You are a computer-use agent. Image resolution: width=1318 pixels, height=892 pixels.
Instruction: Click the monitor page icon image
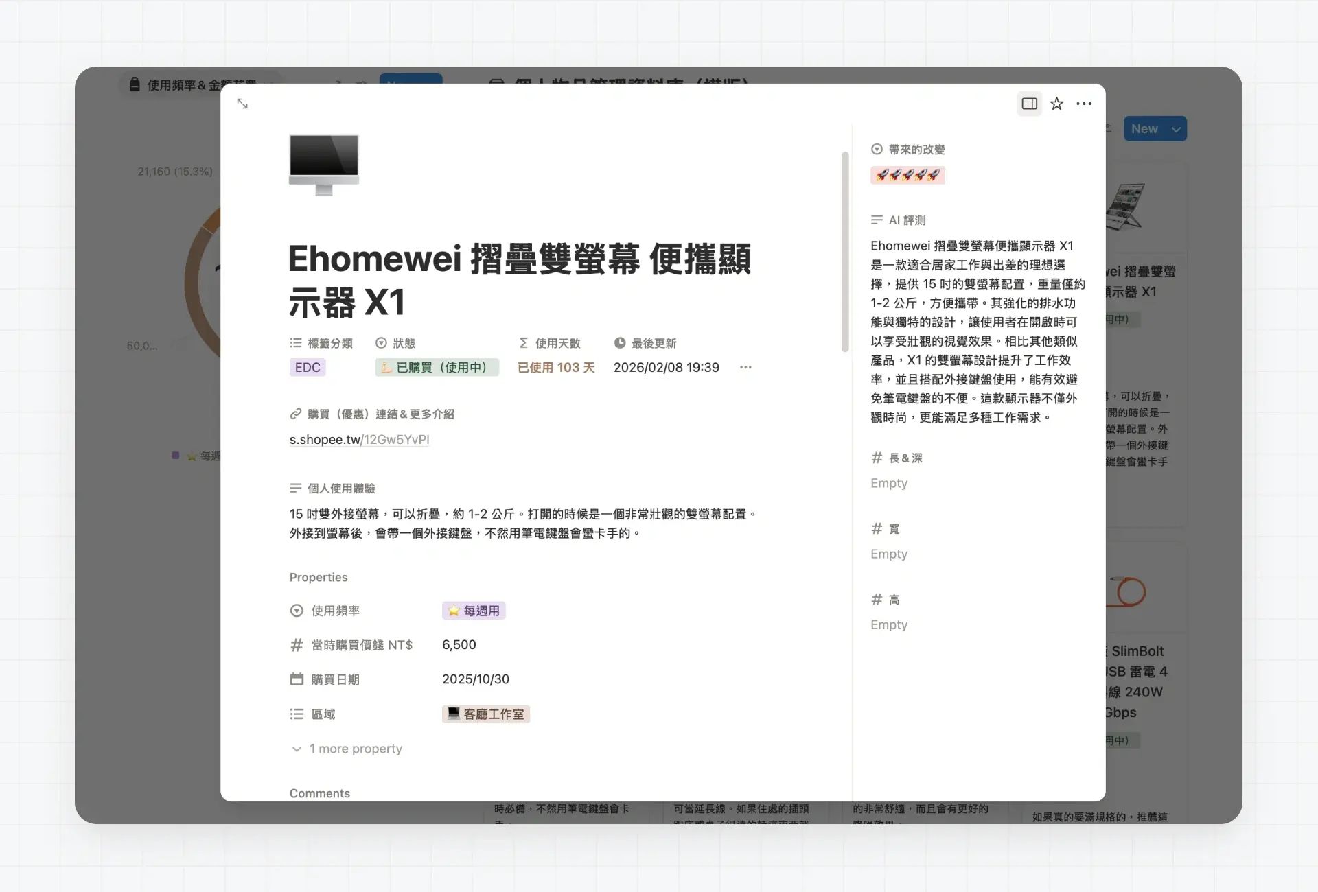[324, 165]
